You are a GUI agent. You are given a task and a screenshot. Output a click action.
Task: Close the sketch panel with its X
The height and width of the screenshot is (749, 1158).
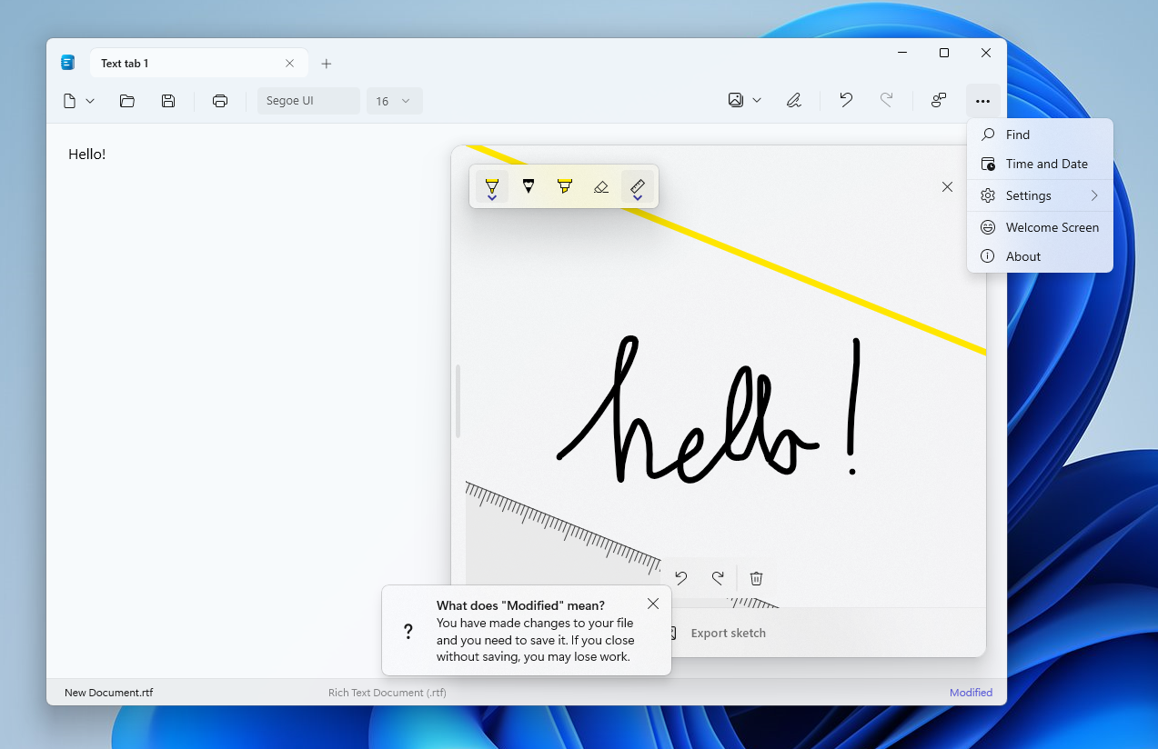point(947,186)
